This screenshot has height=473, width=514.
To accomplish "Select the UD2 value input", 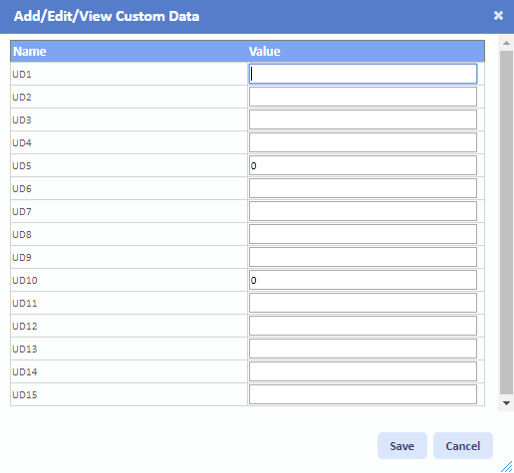I will coord(363,97).
